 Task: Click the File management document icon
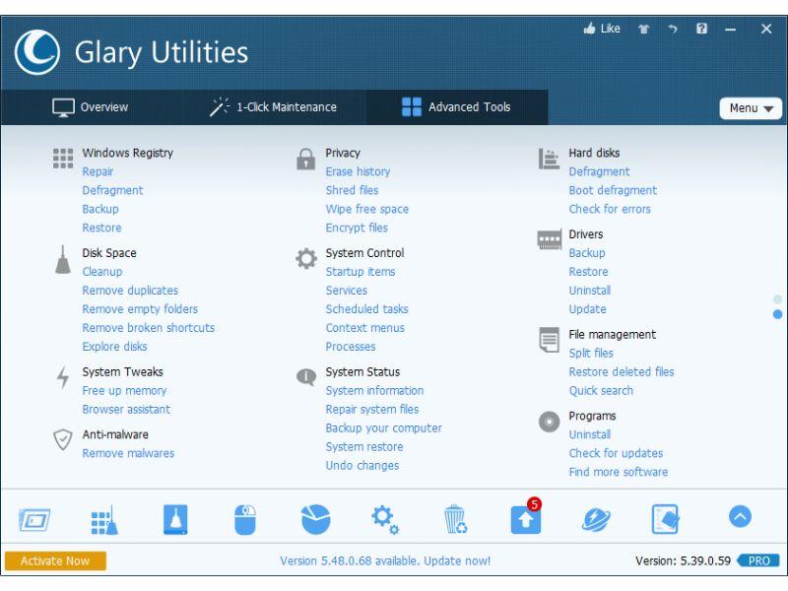[549, 340]
